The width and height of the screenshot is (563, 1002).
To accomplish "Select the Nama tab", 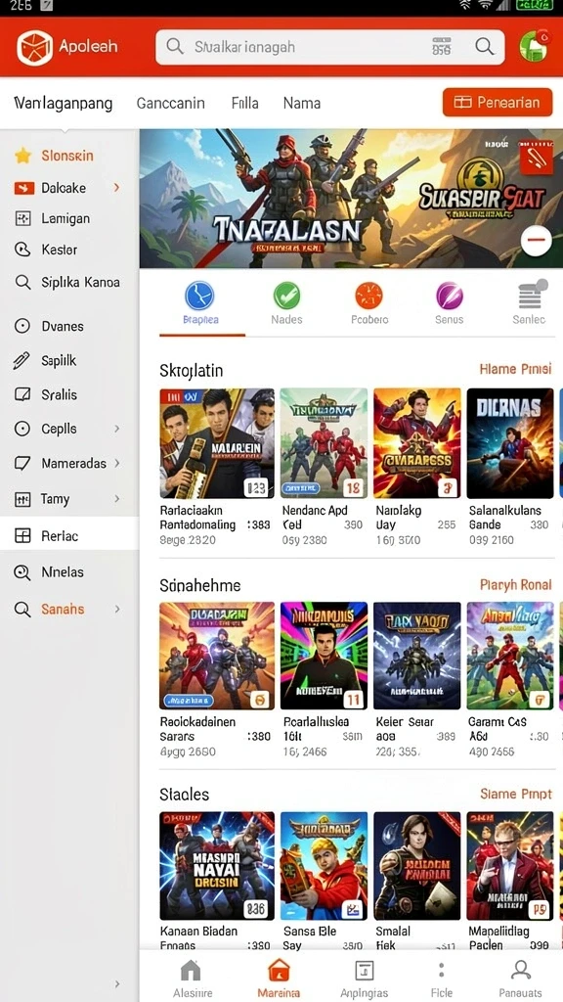I will point(302,103).
